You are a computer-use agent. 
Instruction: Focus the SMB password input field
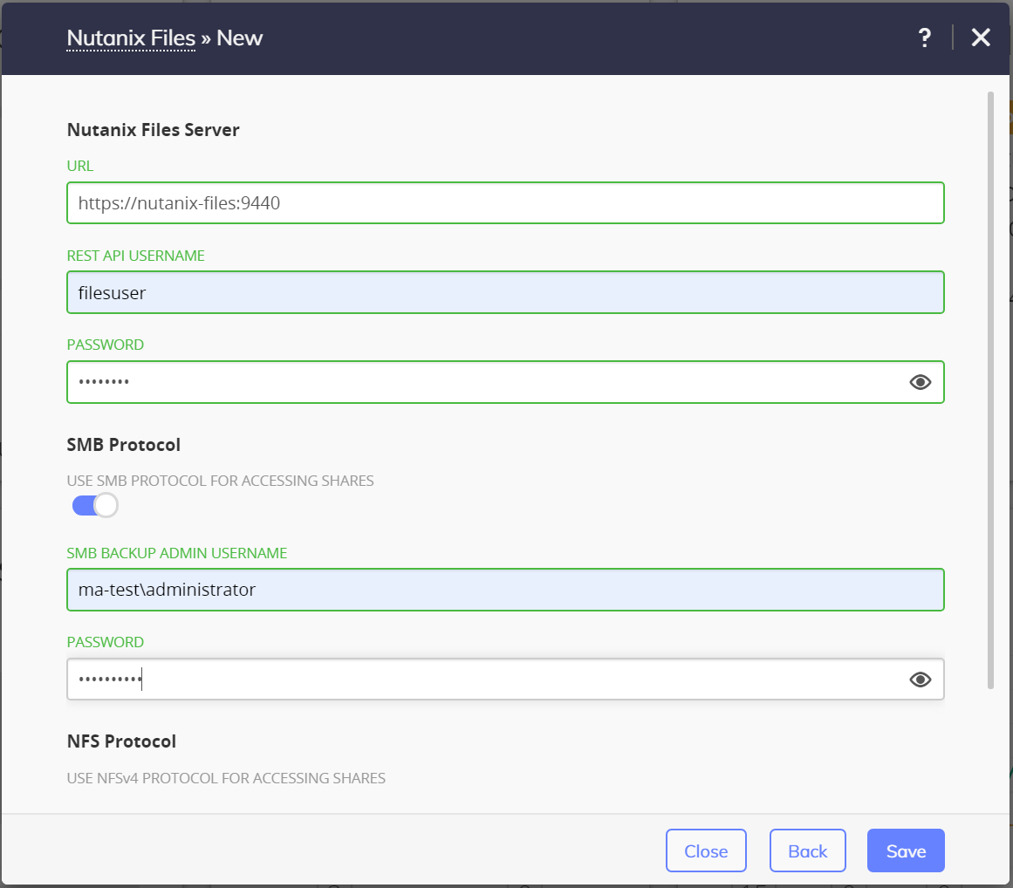[x=505, y=680]
